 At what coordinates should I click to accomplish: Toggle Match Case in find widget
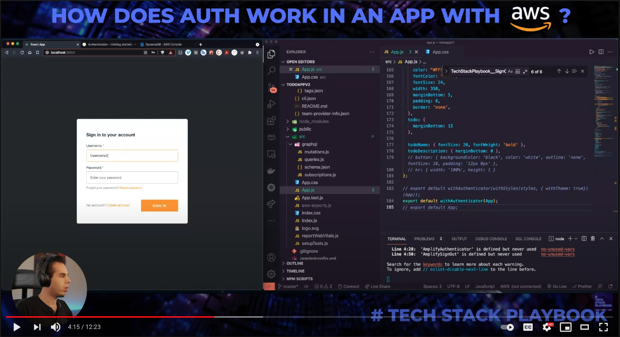pyautogui.click(x=510, y=71)
